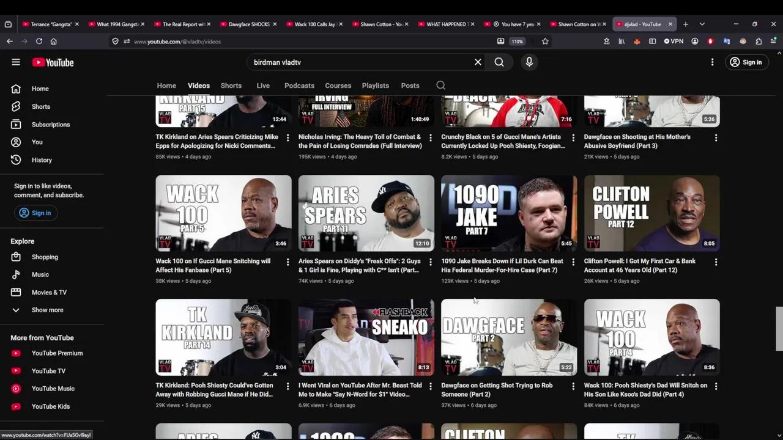Image resolution: width=783 pixels, height=440 pixels.
Task: Click the page vertical scrollbar thumb
Action: point(779,329)
